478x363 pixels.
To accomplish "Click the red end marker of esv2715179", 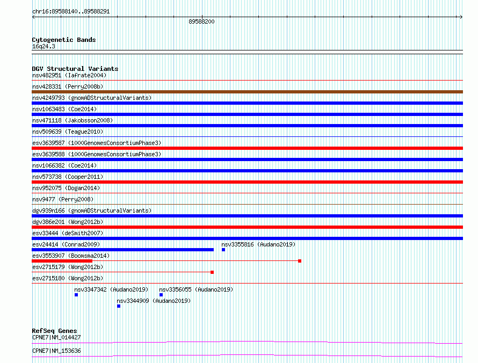I will pyautogui.click(x=212, y=272).
